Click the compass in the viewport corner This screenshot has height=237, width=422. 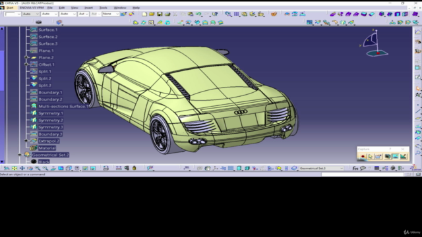click(375, 43)
